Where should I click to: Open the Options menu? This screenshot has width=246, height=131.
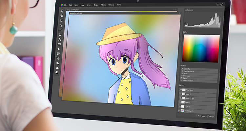[111, 5]
